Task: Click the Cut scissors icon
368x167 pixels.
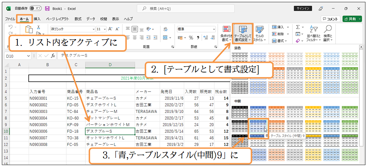Action: [39, 27]
